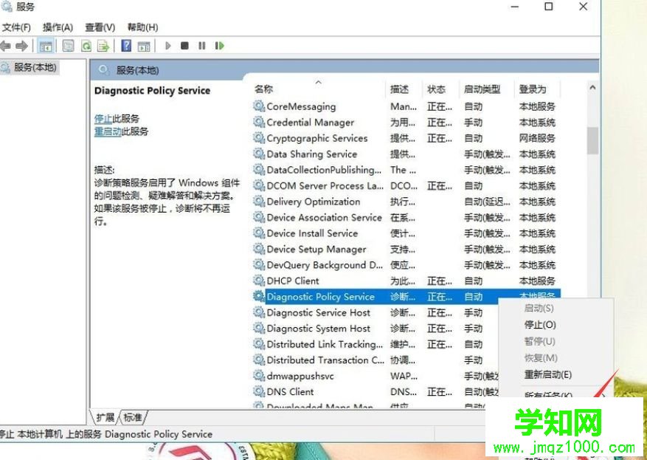Pause the service using the pause icon
The width and height of the screenshot is (647, 460).
click(x=201, y=45)
